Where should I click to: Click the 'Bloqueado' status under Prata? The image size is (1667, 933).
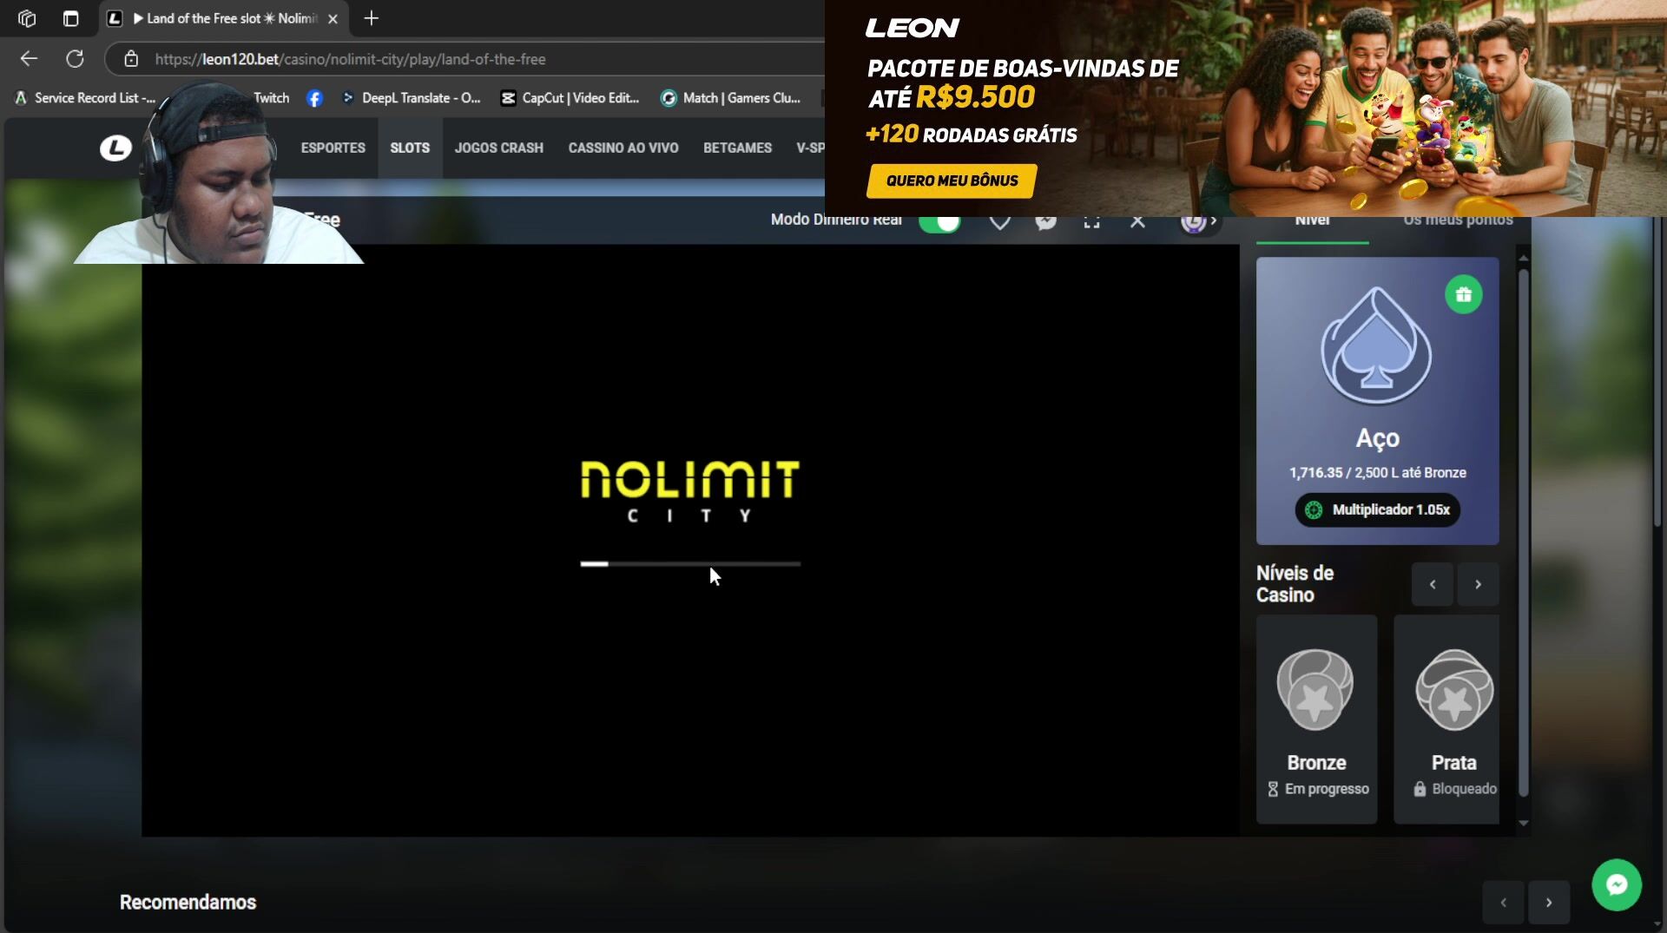click(x=1454, y=789)
